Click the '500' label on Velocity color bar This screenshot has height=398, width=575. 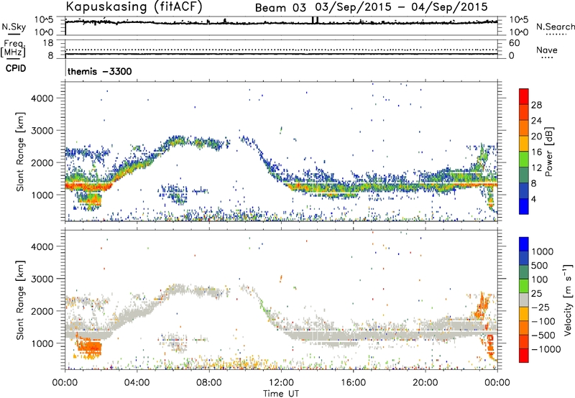coord(539,266)
